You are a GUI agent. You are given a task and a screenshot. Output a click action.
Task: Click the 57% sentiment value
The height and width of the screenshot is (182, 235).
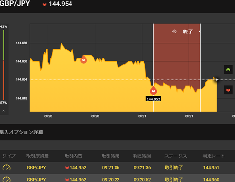(3, 103)
